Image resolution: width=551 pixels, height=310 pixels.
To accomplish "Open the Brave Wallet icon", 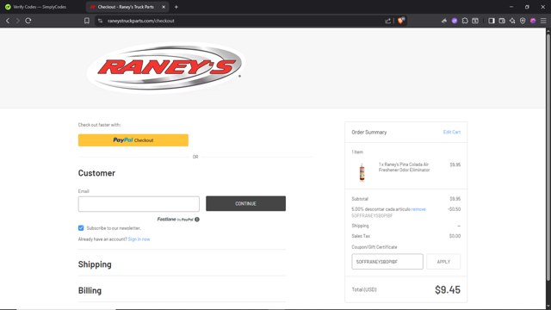I will (502, 21).
